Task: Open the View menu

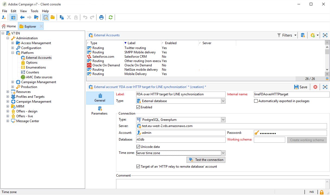Action: click(24, 11)
